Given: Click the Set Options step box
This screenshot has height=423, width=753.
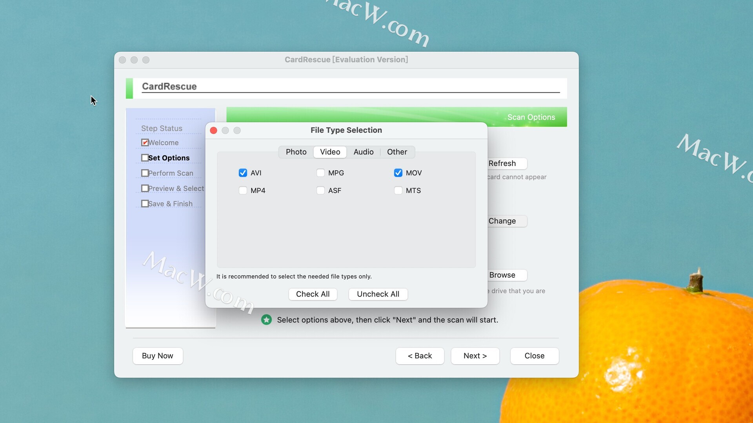Looking at the screenshot, I should [145, 158].
